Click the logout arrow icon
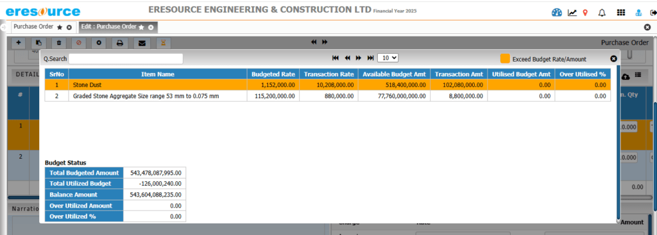The width and height of the screenshot is (657, 235). [653, 13]
